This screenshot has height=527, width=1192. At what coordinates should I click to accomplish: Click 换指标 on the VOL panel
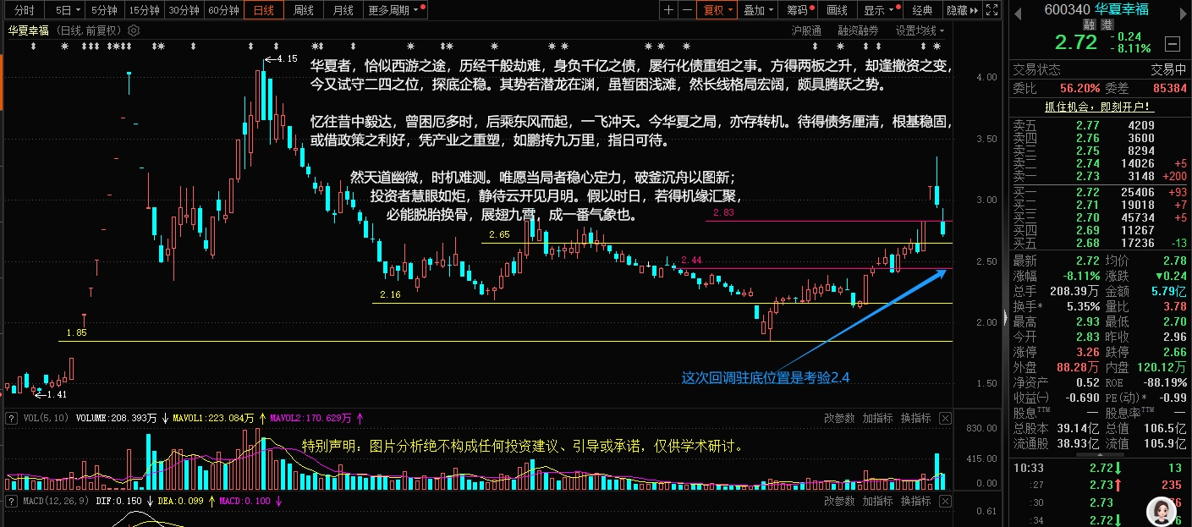(915, 418)
